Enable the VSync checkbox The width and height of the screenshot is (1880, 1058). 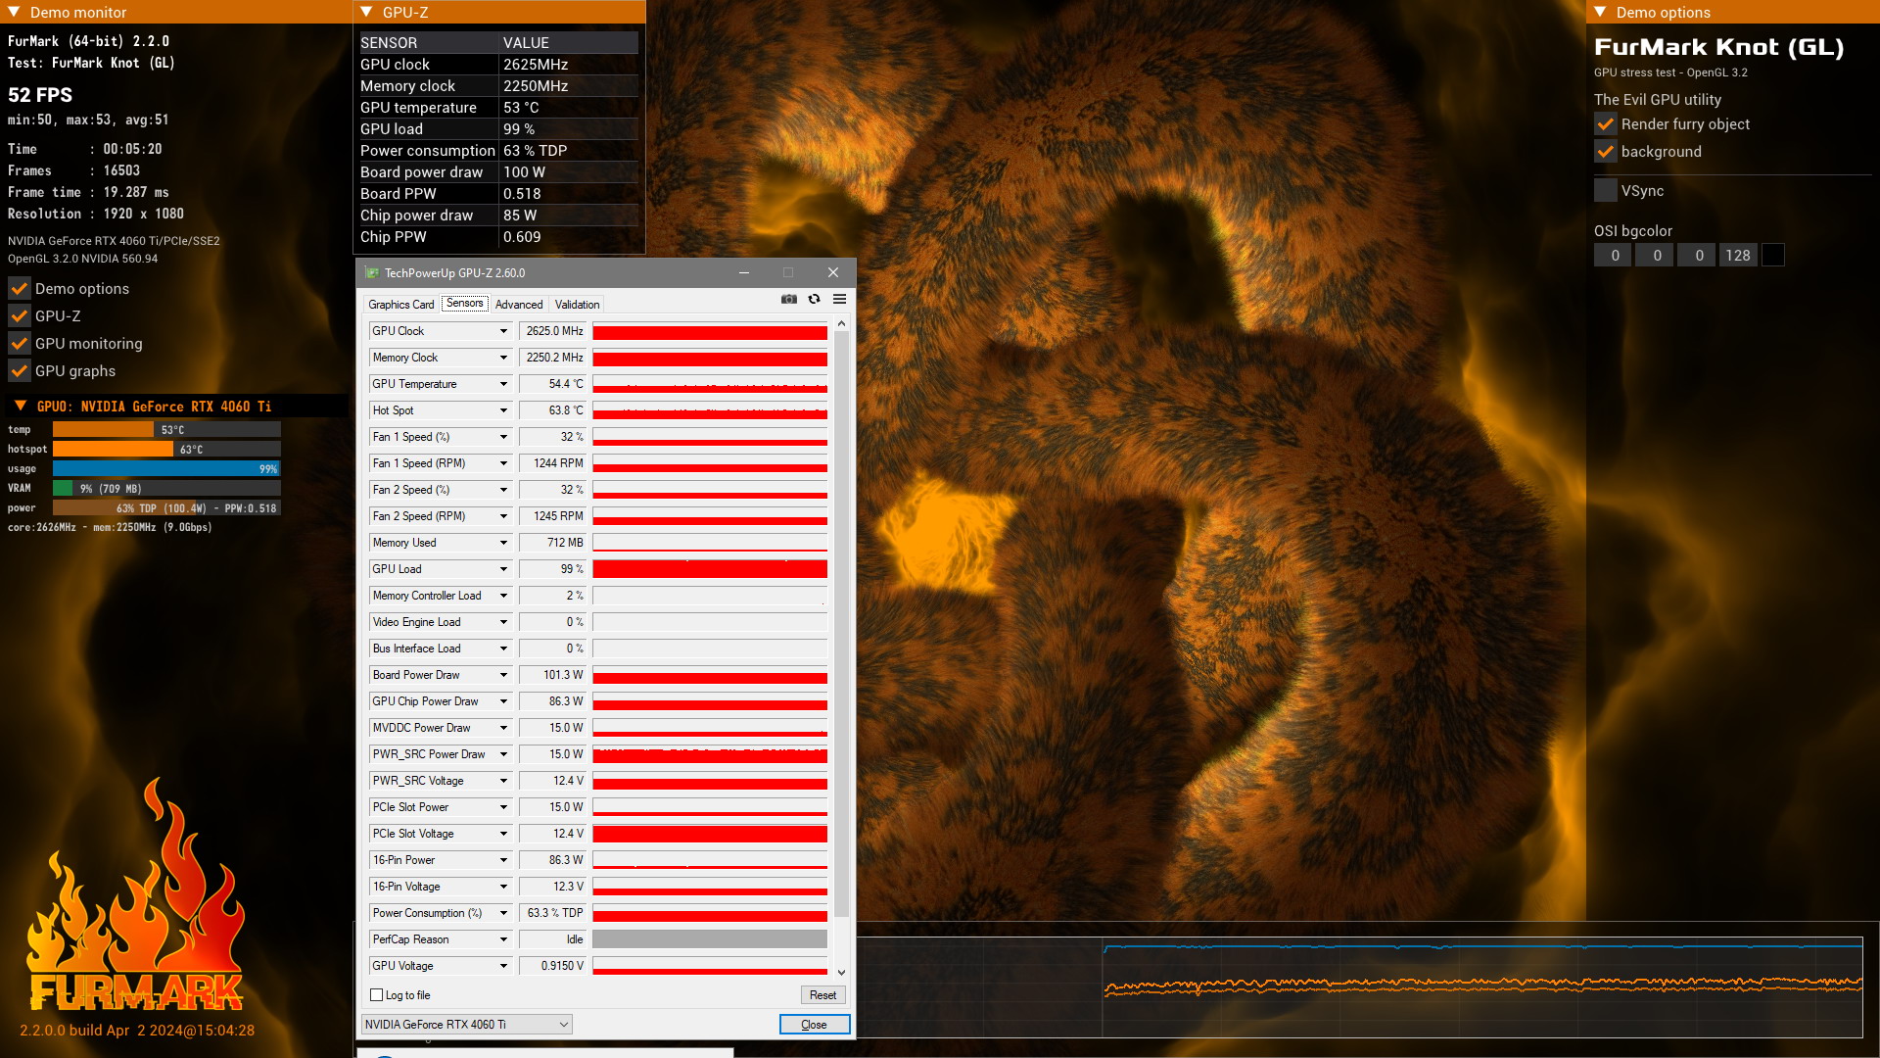pos(1606,191)
